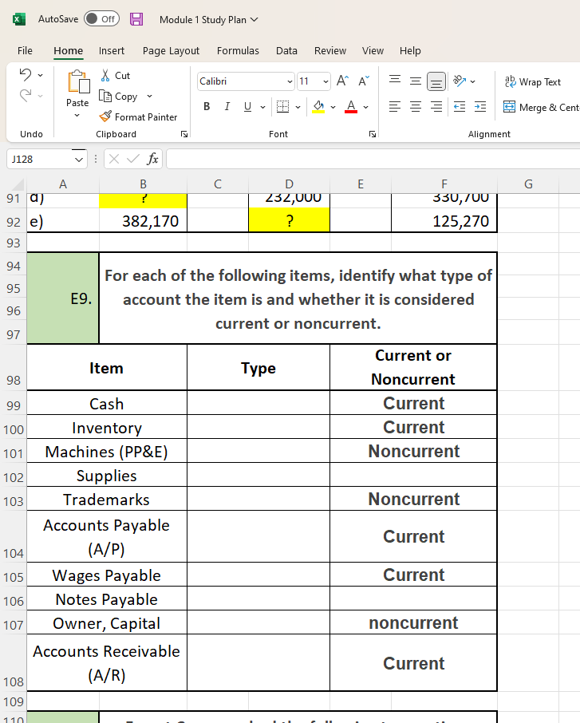
Task: Click the Insert Function fx icon
Action: 152,159
